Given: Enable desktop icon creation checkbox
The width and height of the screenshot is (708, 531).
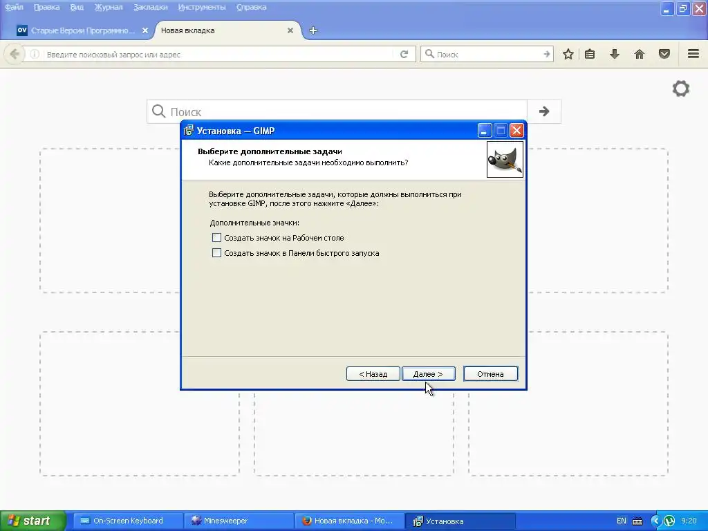Looking at the screenshot, I should [x=216, y=238].
